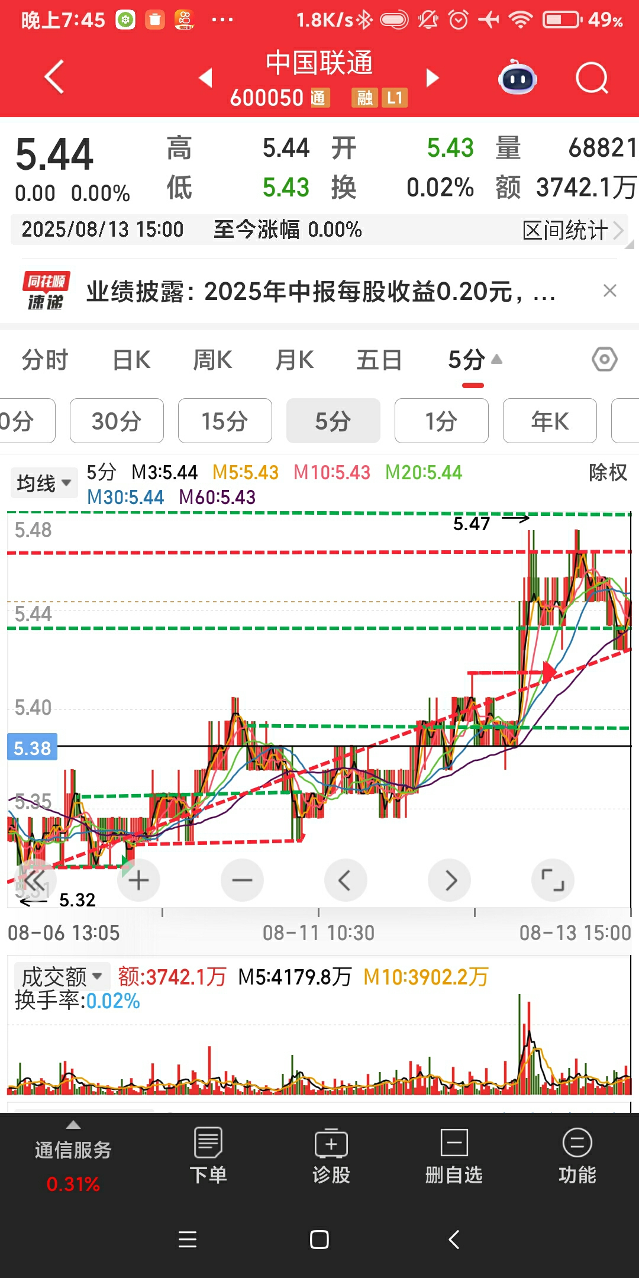This screenshot has height=1278, width=639.
Task: Expand the 通信服务 sector panel
Action: (x=73, y=1157)
